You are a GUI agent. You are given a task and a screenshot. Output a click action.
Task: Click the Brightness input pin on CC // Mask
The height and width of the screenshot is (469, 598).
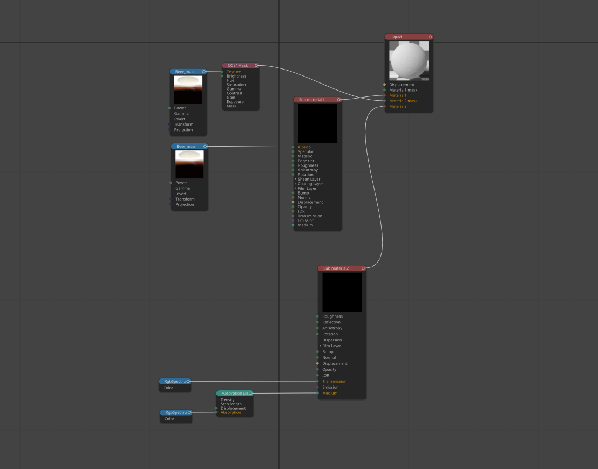[222, 76]
